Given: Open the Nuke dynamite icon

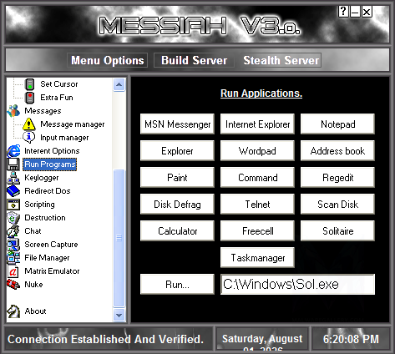Looking at the screenshot, I should click(x=13, y=285).
